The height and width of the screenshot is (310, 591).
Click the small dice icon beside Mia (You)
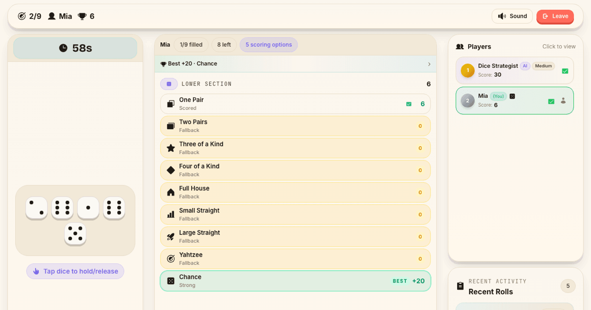(x=512, y=96)
